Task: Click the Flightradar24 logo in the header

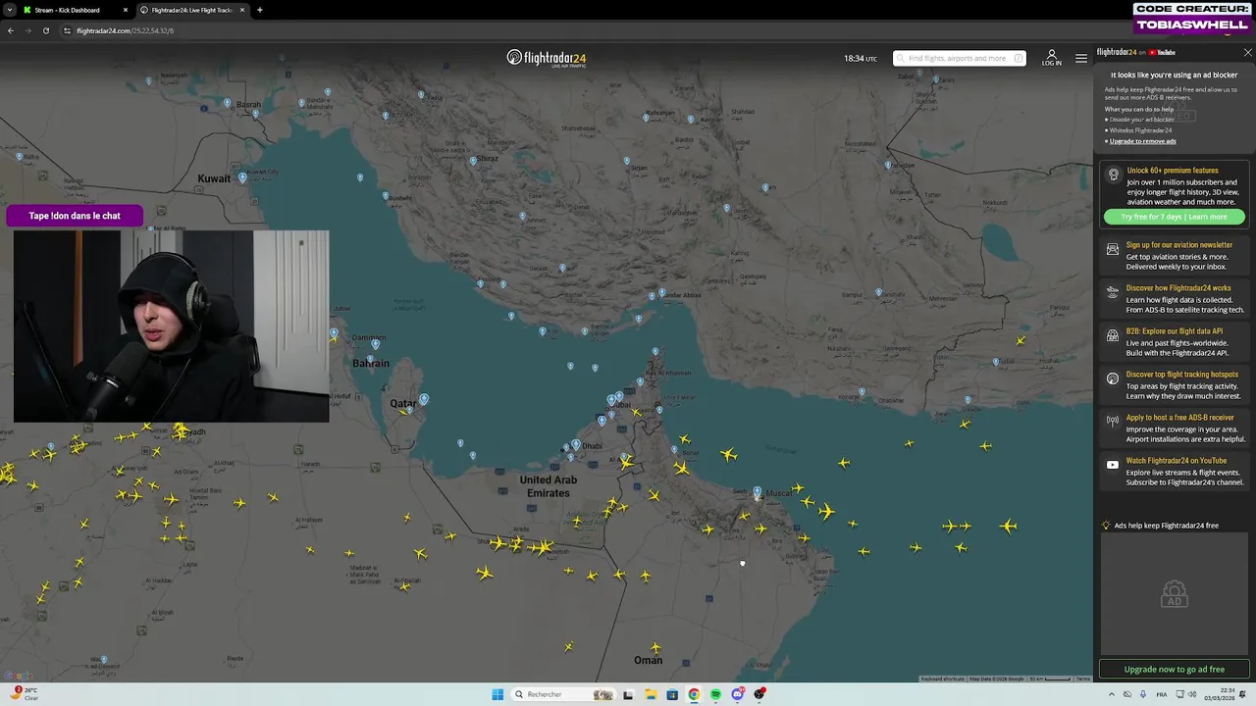Action: coord(546,58)
